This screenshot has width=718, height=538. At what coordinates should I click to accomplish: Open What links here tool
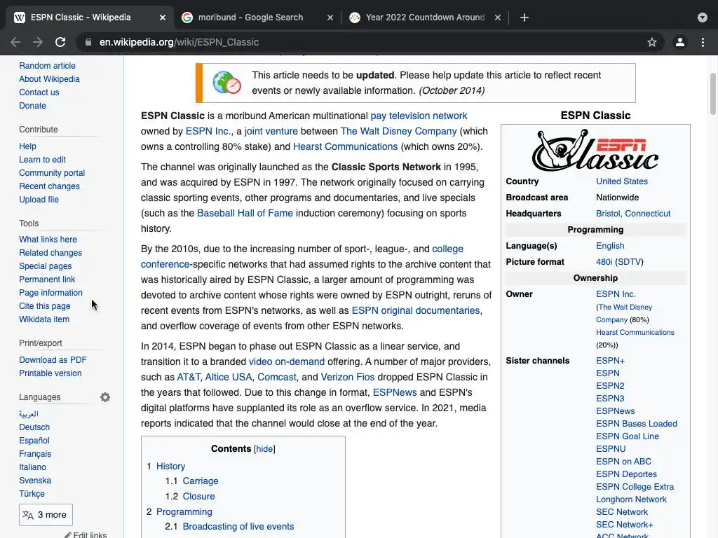click(x=48, y=240)
